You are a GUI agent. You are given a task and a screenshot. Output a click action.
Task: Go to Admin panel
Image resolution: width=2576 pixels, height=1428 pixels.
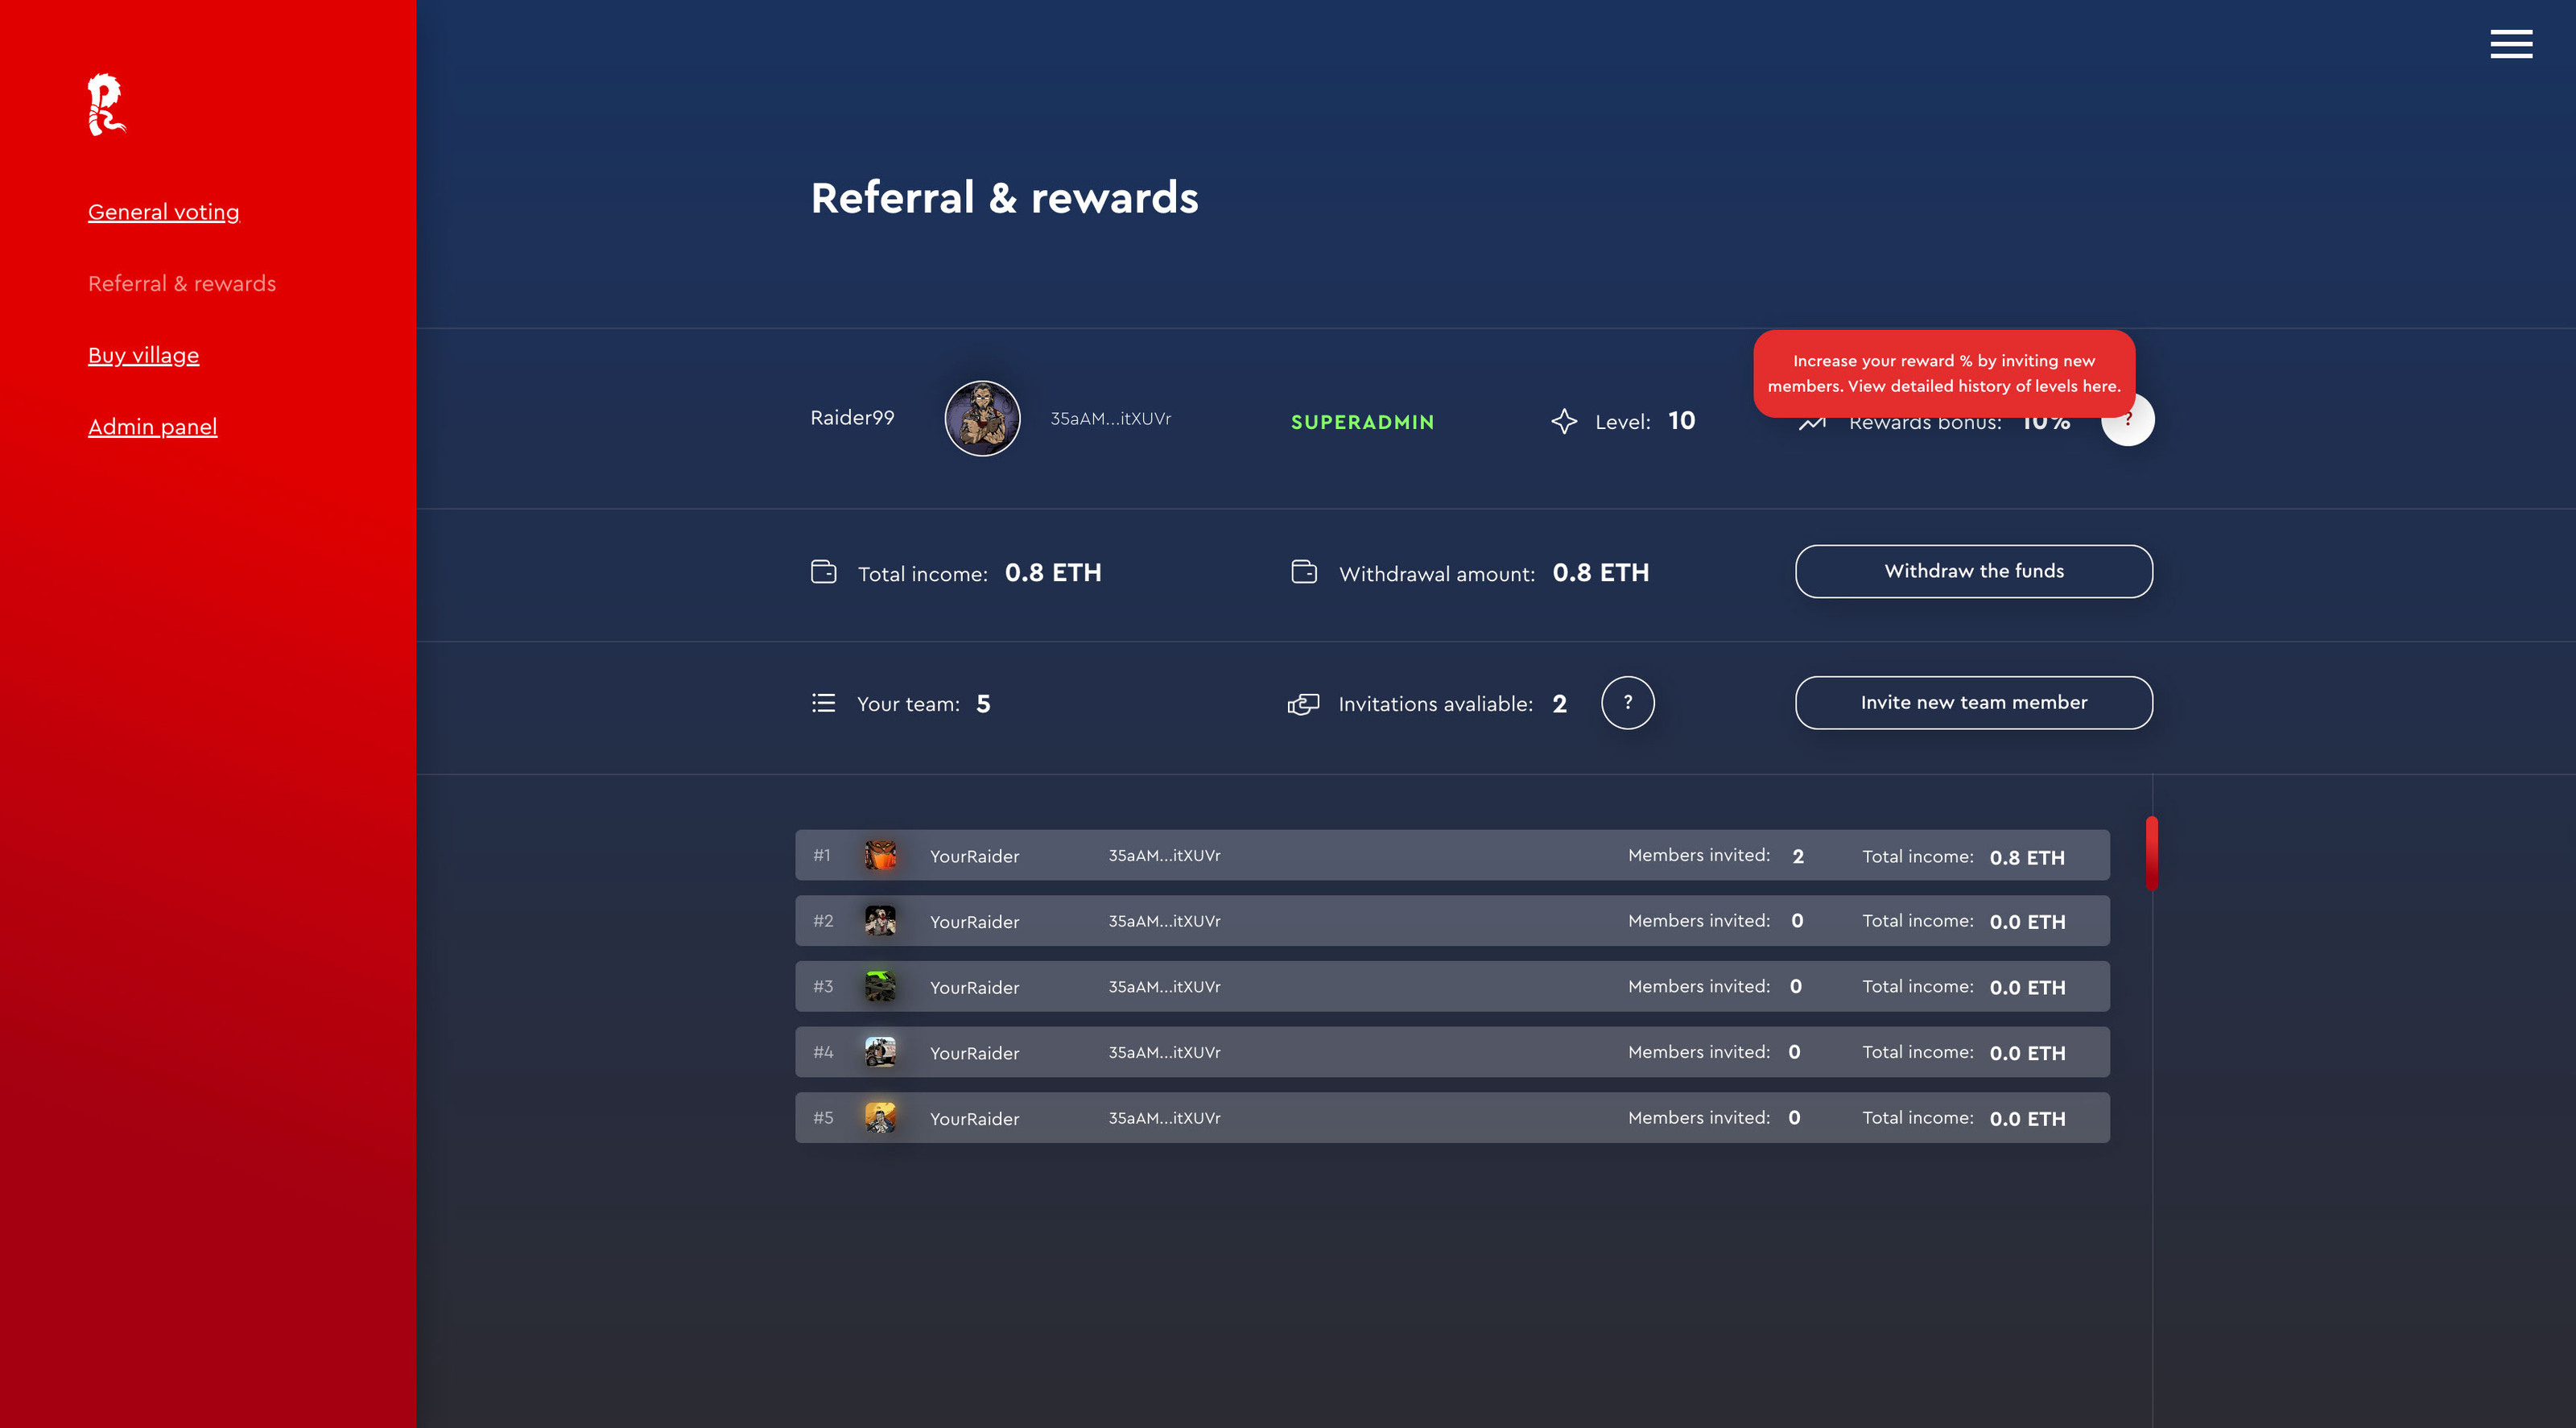(x=152, y=427)
